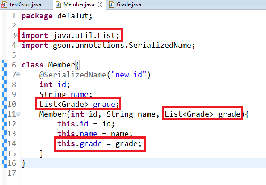The width and height of the screenshot is (266, 185).
Task: Click the 'class' keyword before Member
Action: (x=33, y=65)
